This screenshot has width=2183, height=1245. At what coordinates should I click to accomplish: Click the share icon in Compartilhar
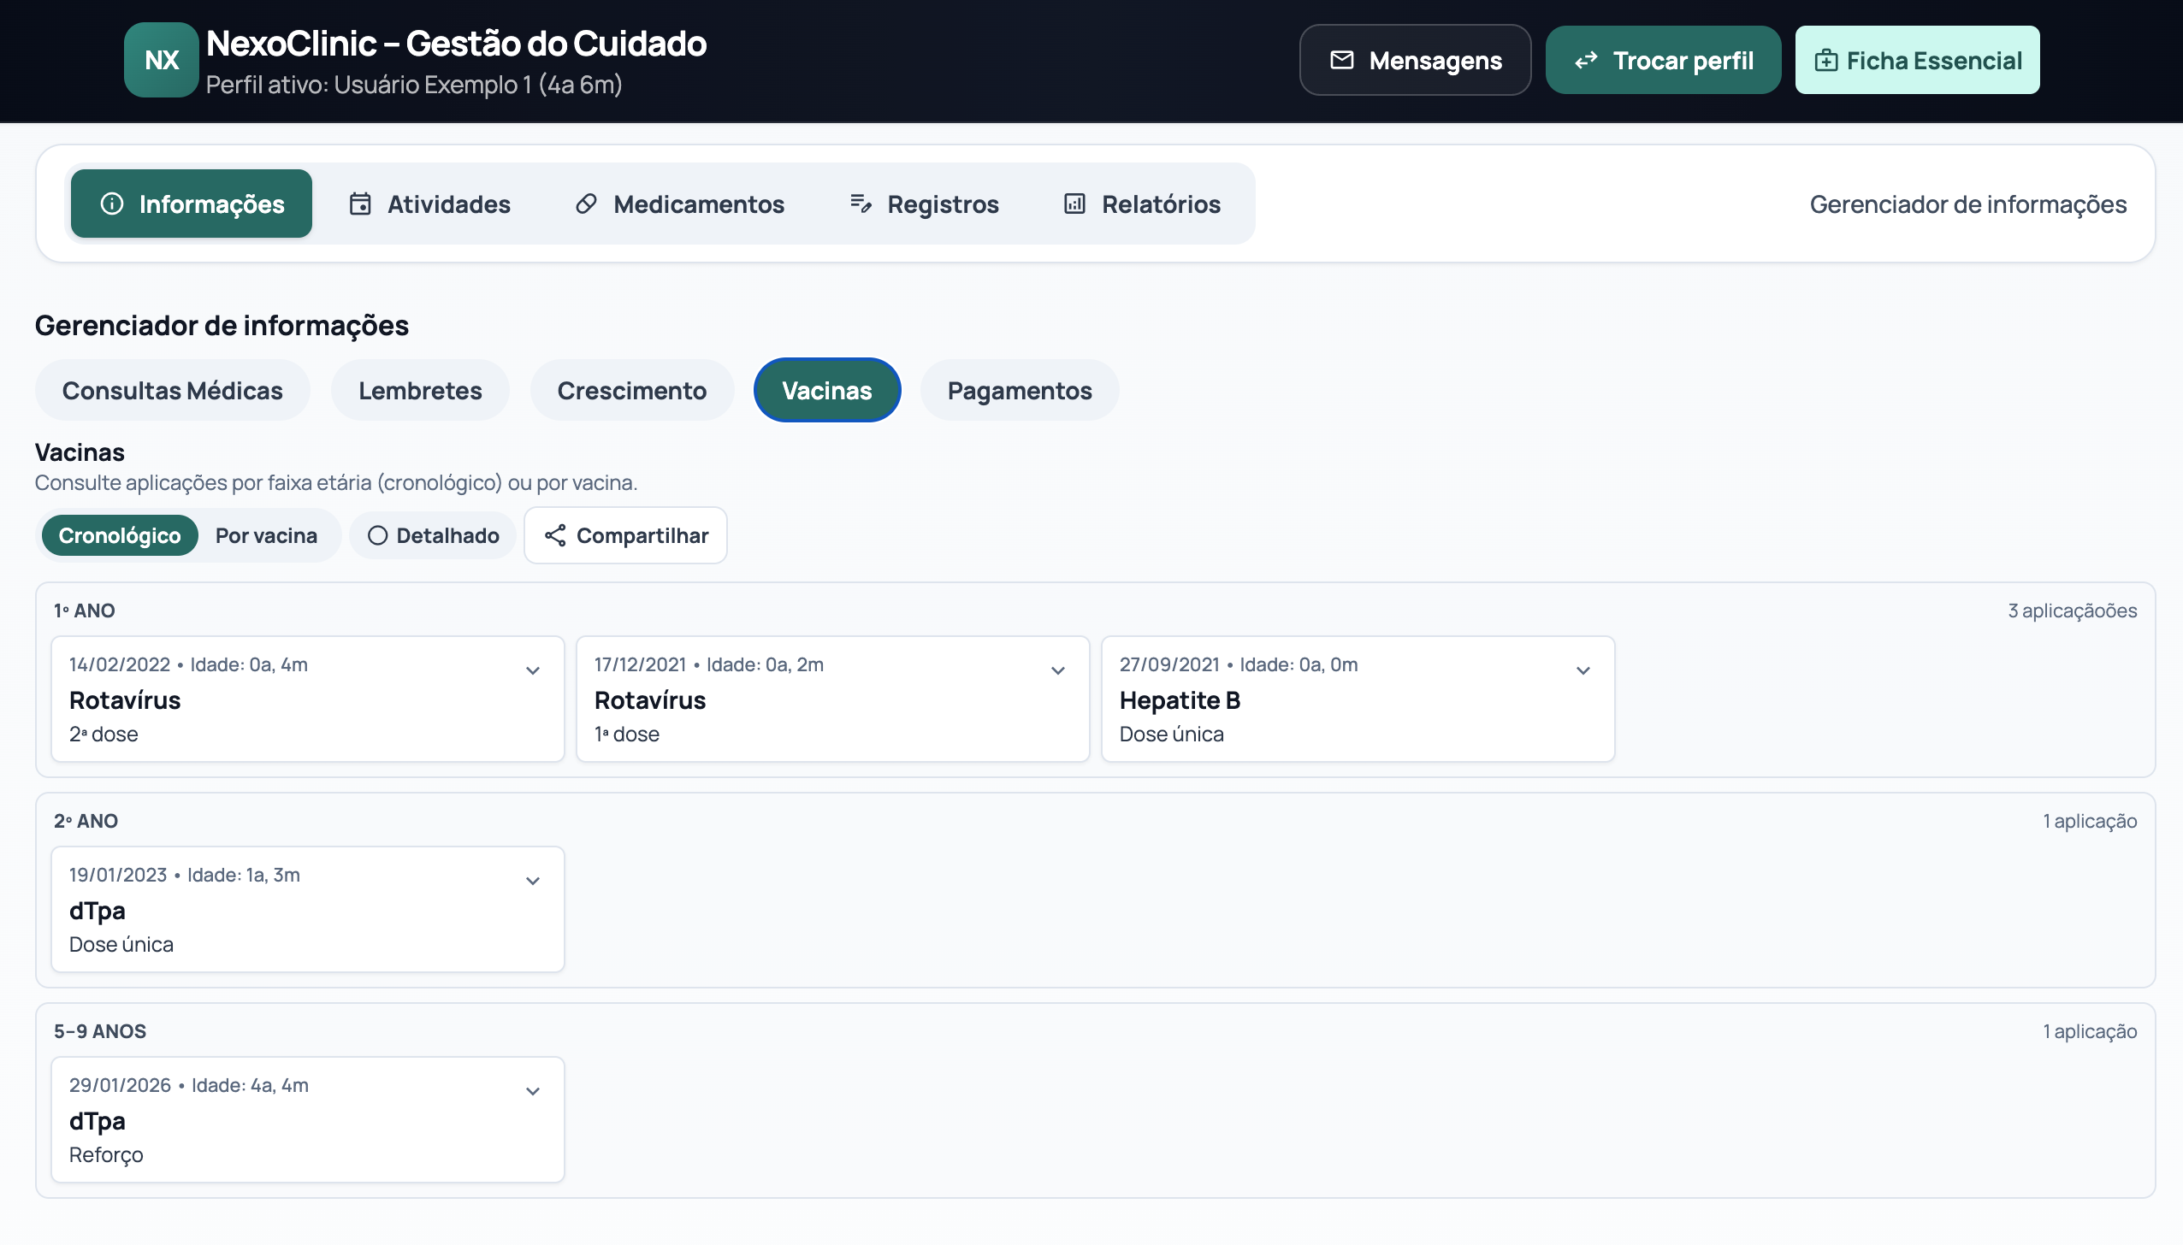[x=555, y=535]
